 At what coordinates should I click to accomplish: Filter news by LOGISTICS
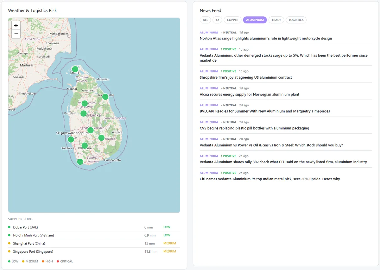[x=296, y=20]
